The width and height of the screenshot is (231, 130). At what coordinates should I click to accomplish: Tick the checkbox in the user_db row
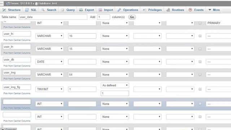[x=200, y=62]
